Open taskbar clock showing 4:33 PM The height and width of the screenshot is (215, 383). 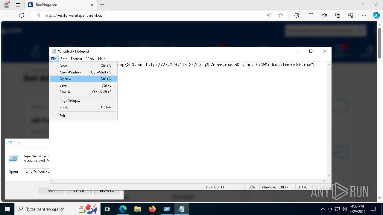358,209
